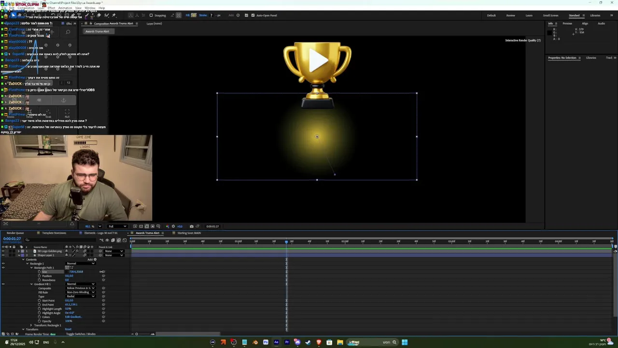Click the region of interest icon
The width and height of the screenshot is (618, 348).
[153, 226]
